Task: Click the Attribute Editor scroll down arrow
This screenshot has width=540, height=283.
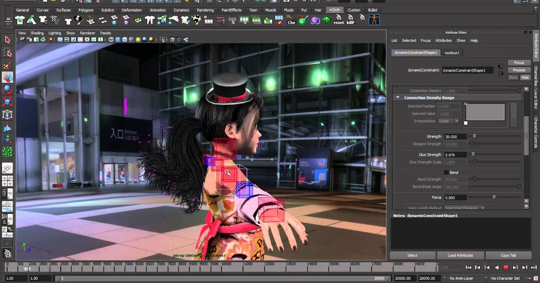Action: [526, 206]
